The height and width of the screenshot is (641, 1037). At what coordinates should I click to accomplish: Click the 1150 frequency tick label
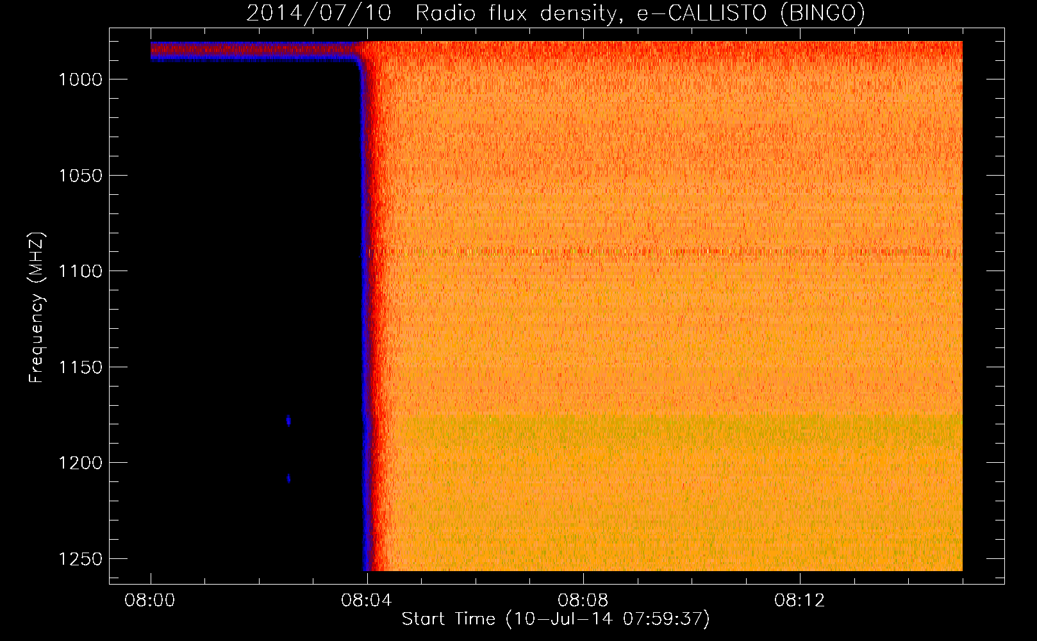point(80,367)
